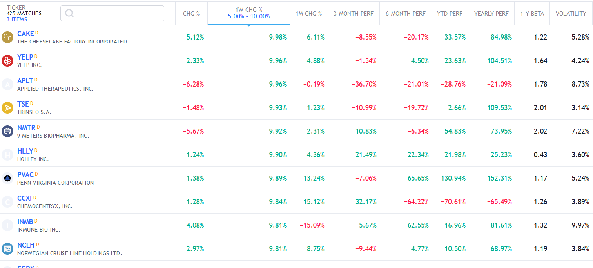593x268 pixels.
Task: Click the Yelp red logo icon
Action: click(7, 61)
